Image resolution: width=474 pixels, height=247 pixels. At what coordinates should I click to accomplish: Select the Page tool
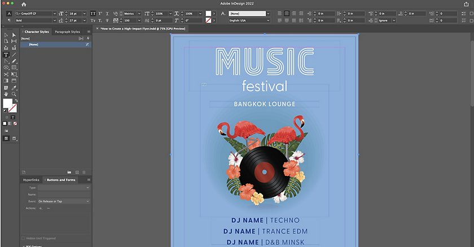6,41
